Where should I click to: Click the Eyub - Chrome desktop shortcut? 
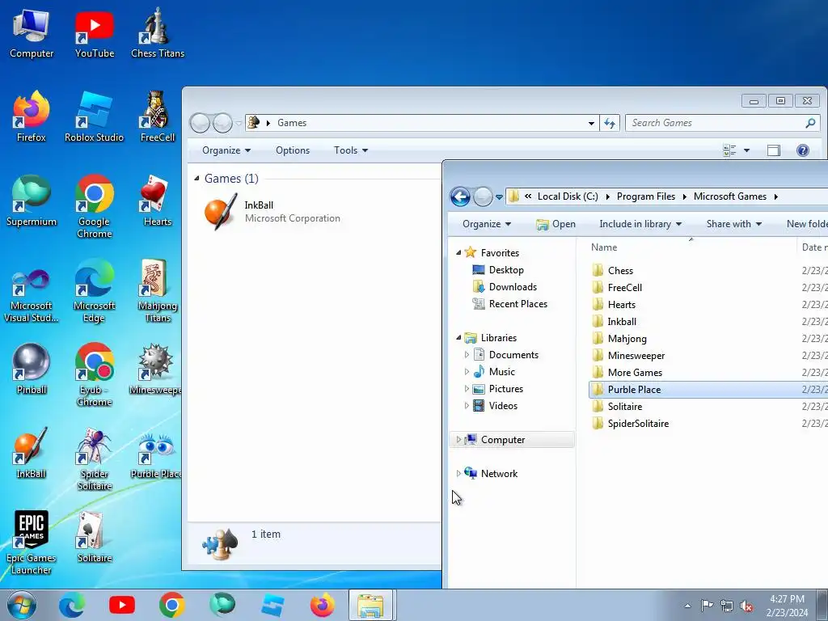coord(94,375)
